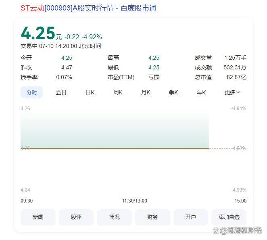Click the change percentage -4.92% in header
267x240 pixels.
pyautogui.click(x=92, y=37)
